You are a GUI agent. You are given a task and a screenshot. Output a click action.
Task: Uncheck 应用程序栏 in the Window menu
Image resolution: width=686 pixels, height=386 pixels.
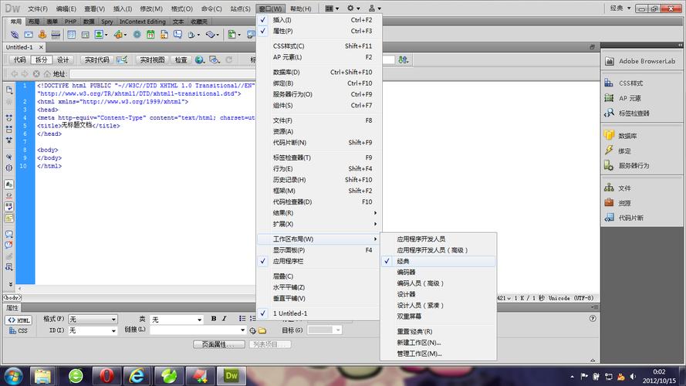coord(319,261)
